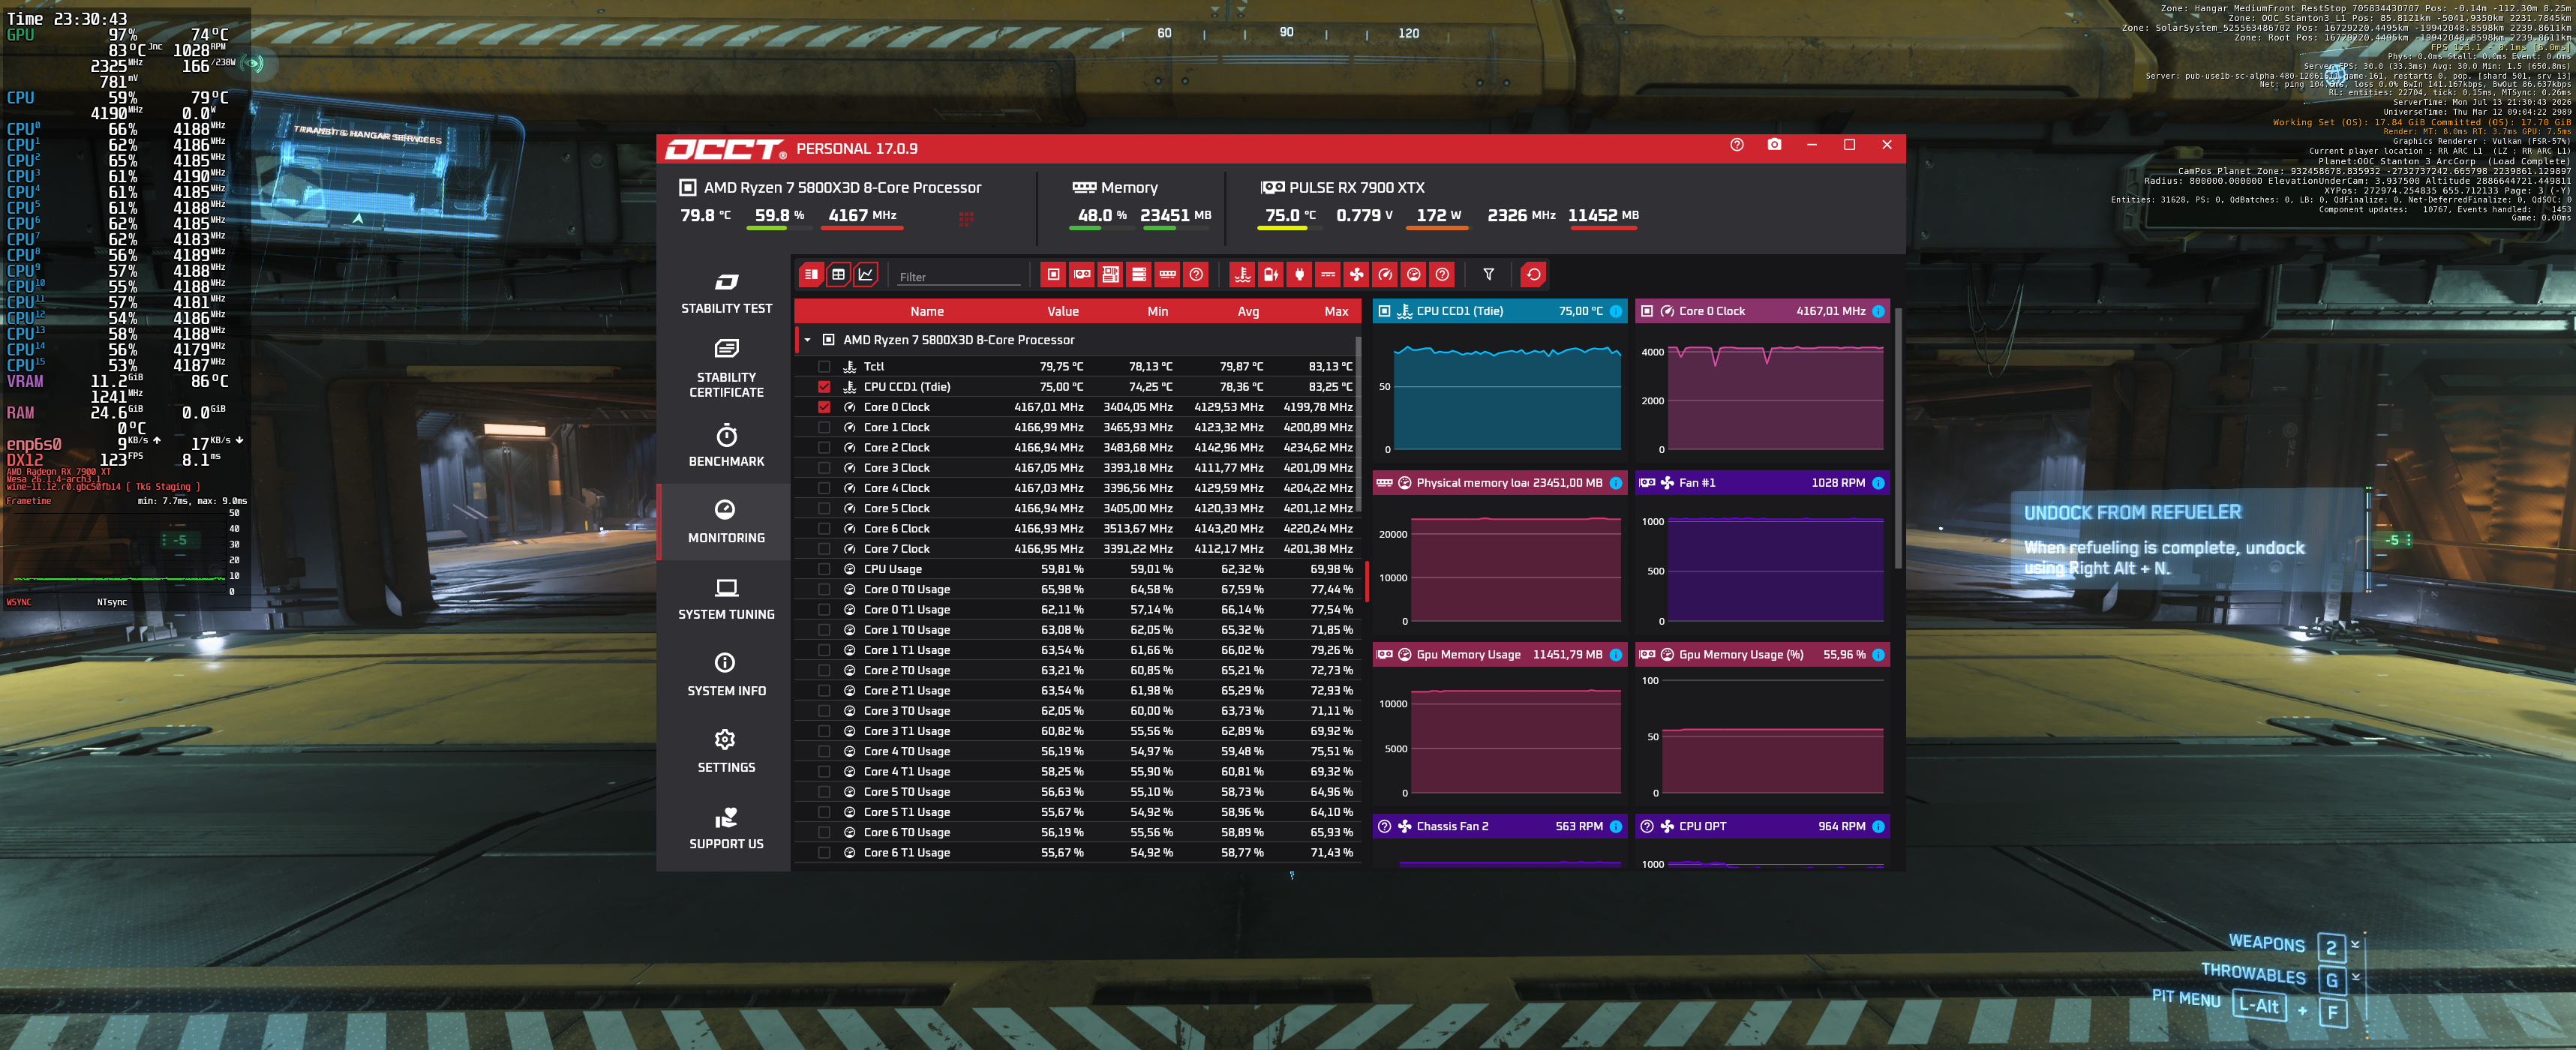Toggle CPU hardware sensor filter
Screen dimensions: 2576x1050
[x=1053, y=274]
